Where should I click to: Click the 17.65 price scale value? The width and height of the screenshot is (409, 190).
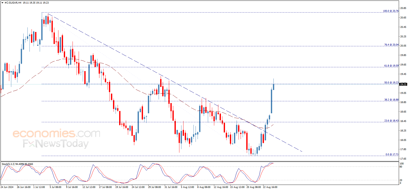pos(403,159)
